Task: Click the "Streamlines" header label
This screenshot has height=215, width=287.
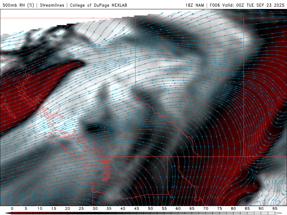Action: [x=52, y=5]
